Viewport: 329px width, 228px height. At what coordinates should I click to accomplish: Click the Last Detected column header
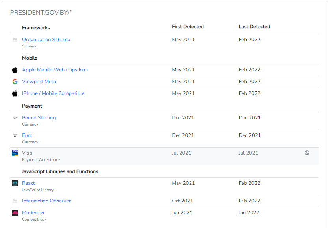point(254,27)
